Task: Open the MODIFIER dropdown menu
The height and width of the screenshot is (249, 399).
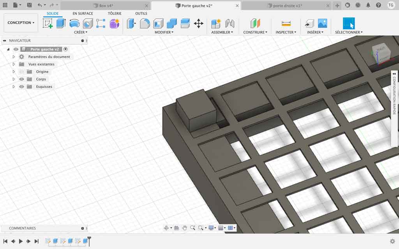Action: (164, 32)
